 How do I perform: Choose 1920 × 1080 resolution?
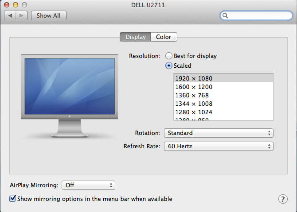(223, 78)
